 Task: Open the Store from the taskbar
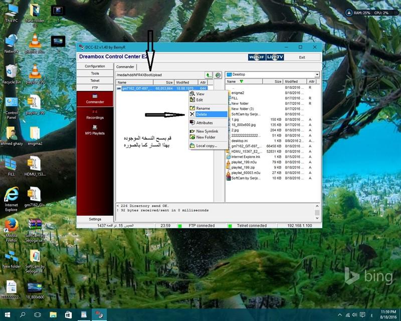click(68, 314)
